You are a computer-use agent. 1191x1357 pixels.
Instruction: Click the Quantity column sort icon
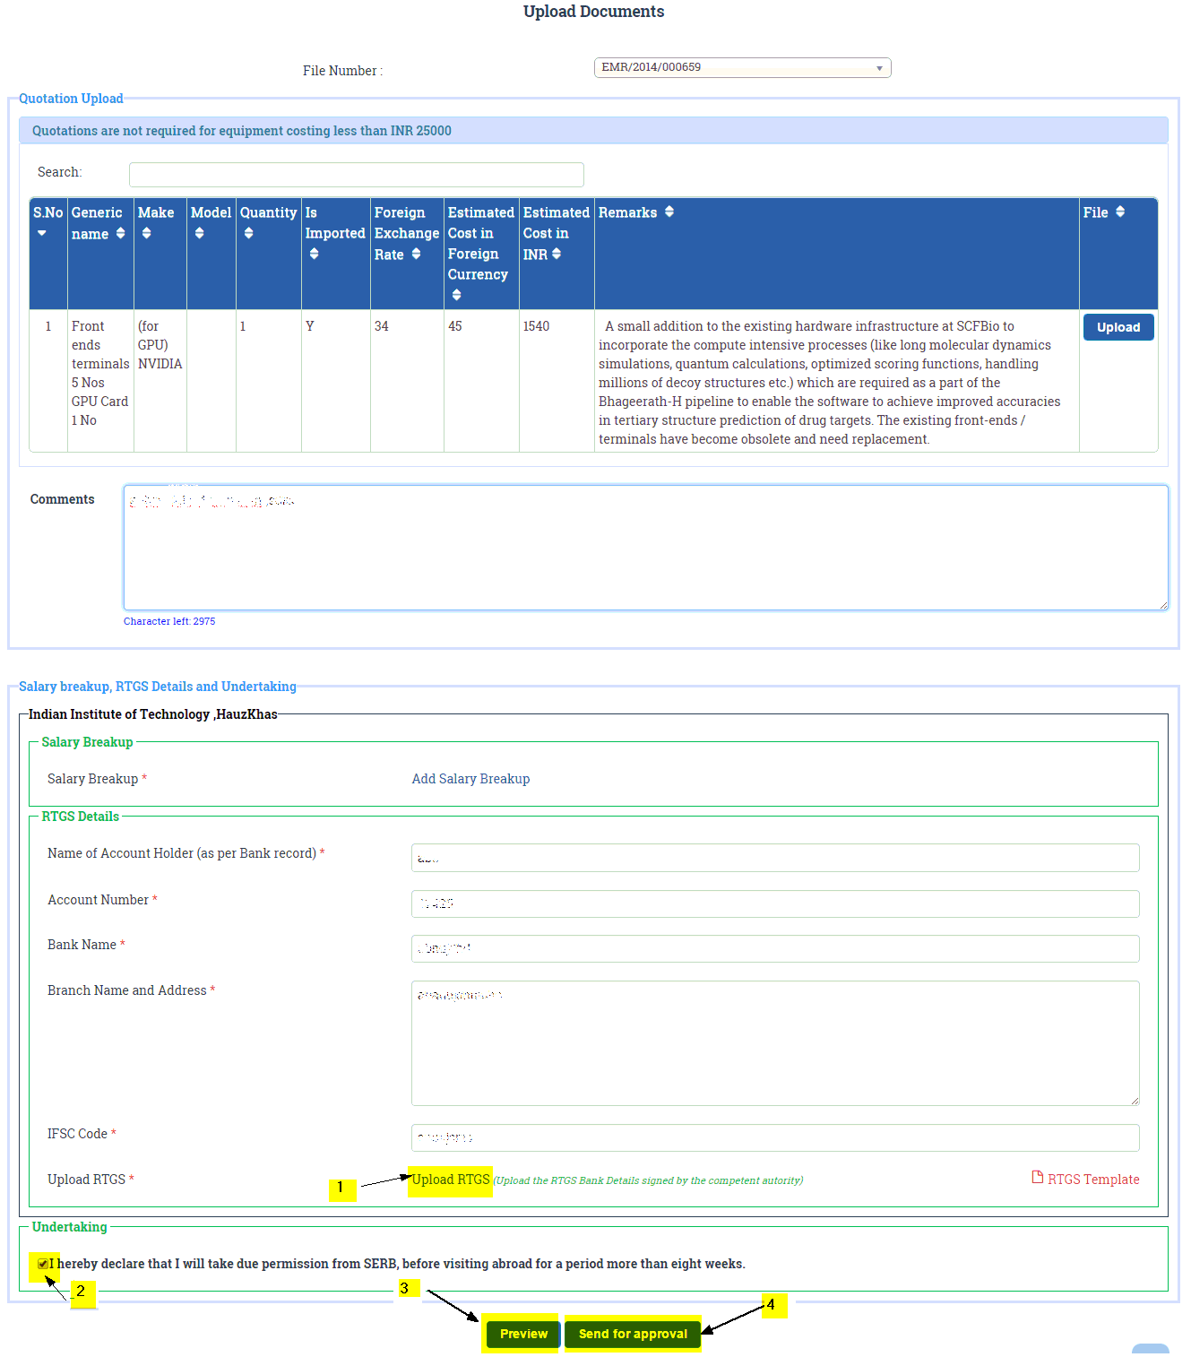248,233
